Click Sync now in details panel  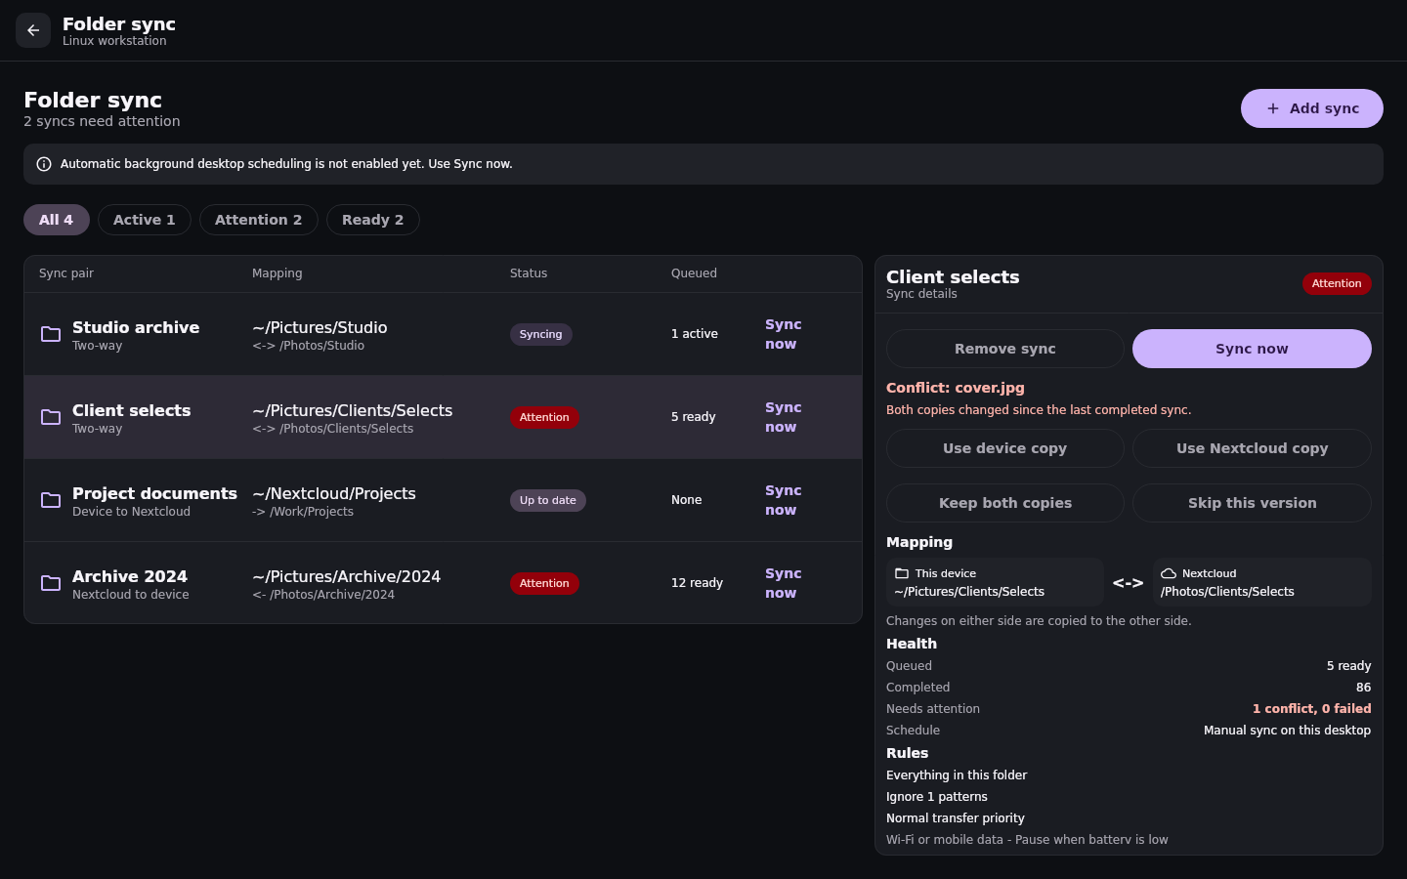coord(1252,349)
